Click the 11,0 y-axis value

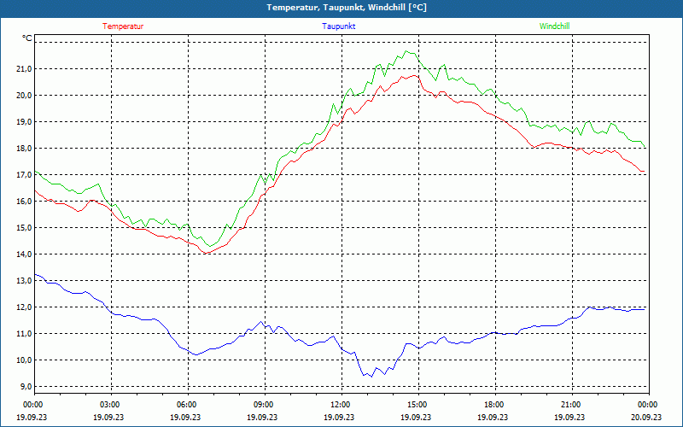coord(25,334)
